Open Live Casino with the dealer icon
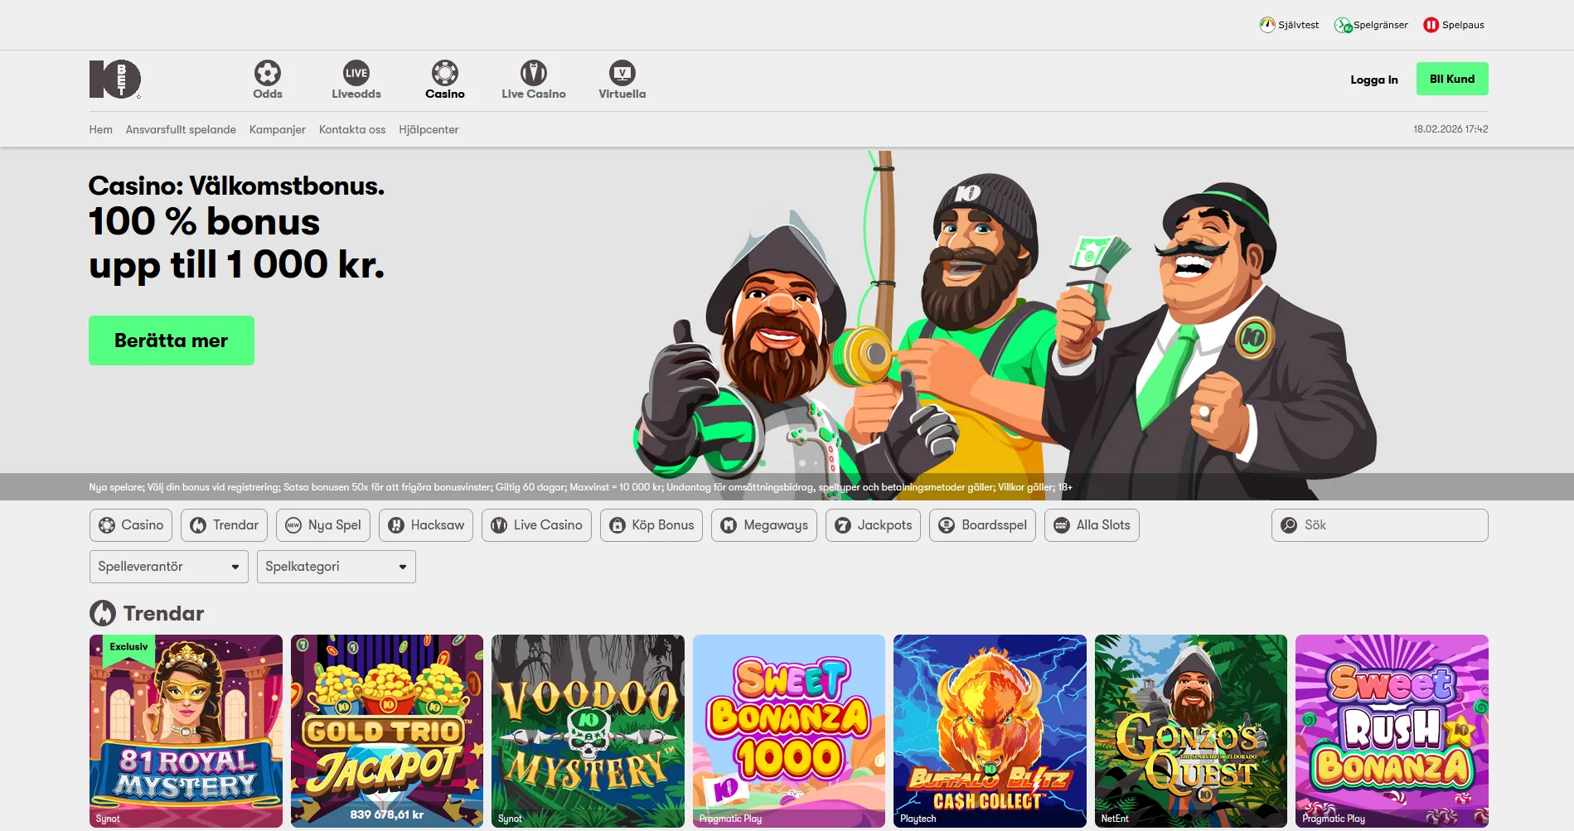The height and width of the screenshot is (831, 1574). coord(533,73)
